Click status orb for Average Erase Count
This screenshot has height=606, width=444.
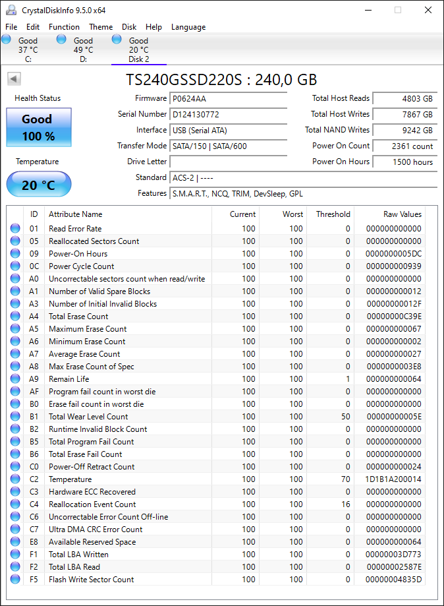tap(15, 353)
